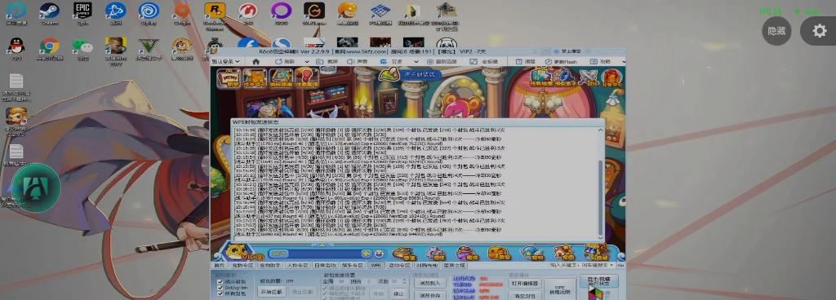Click the green feathered hat icon
Viewport: 836px width, 300px height.
(389, 75)
